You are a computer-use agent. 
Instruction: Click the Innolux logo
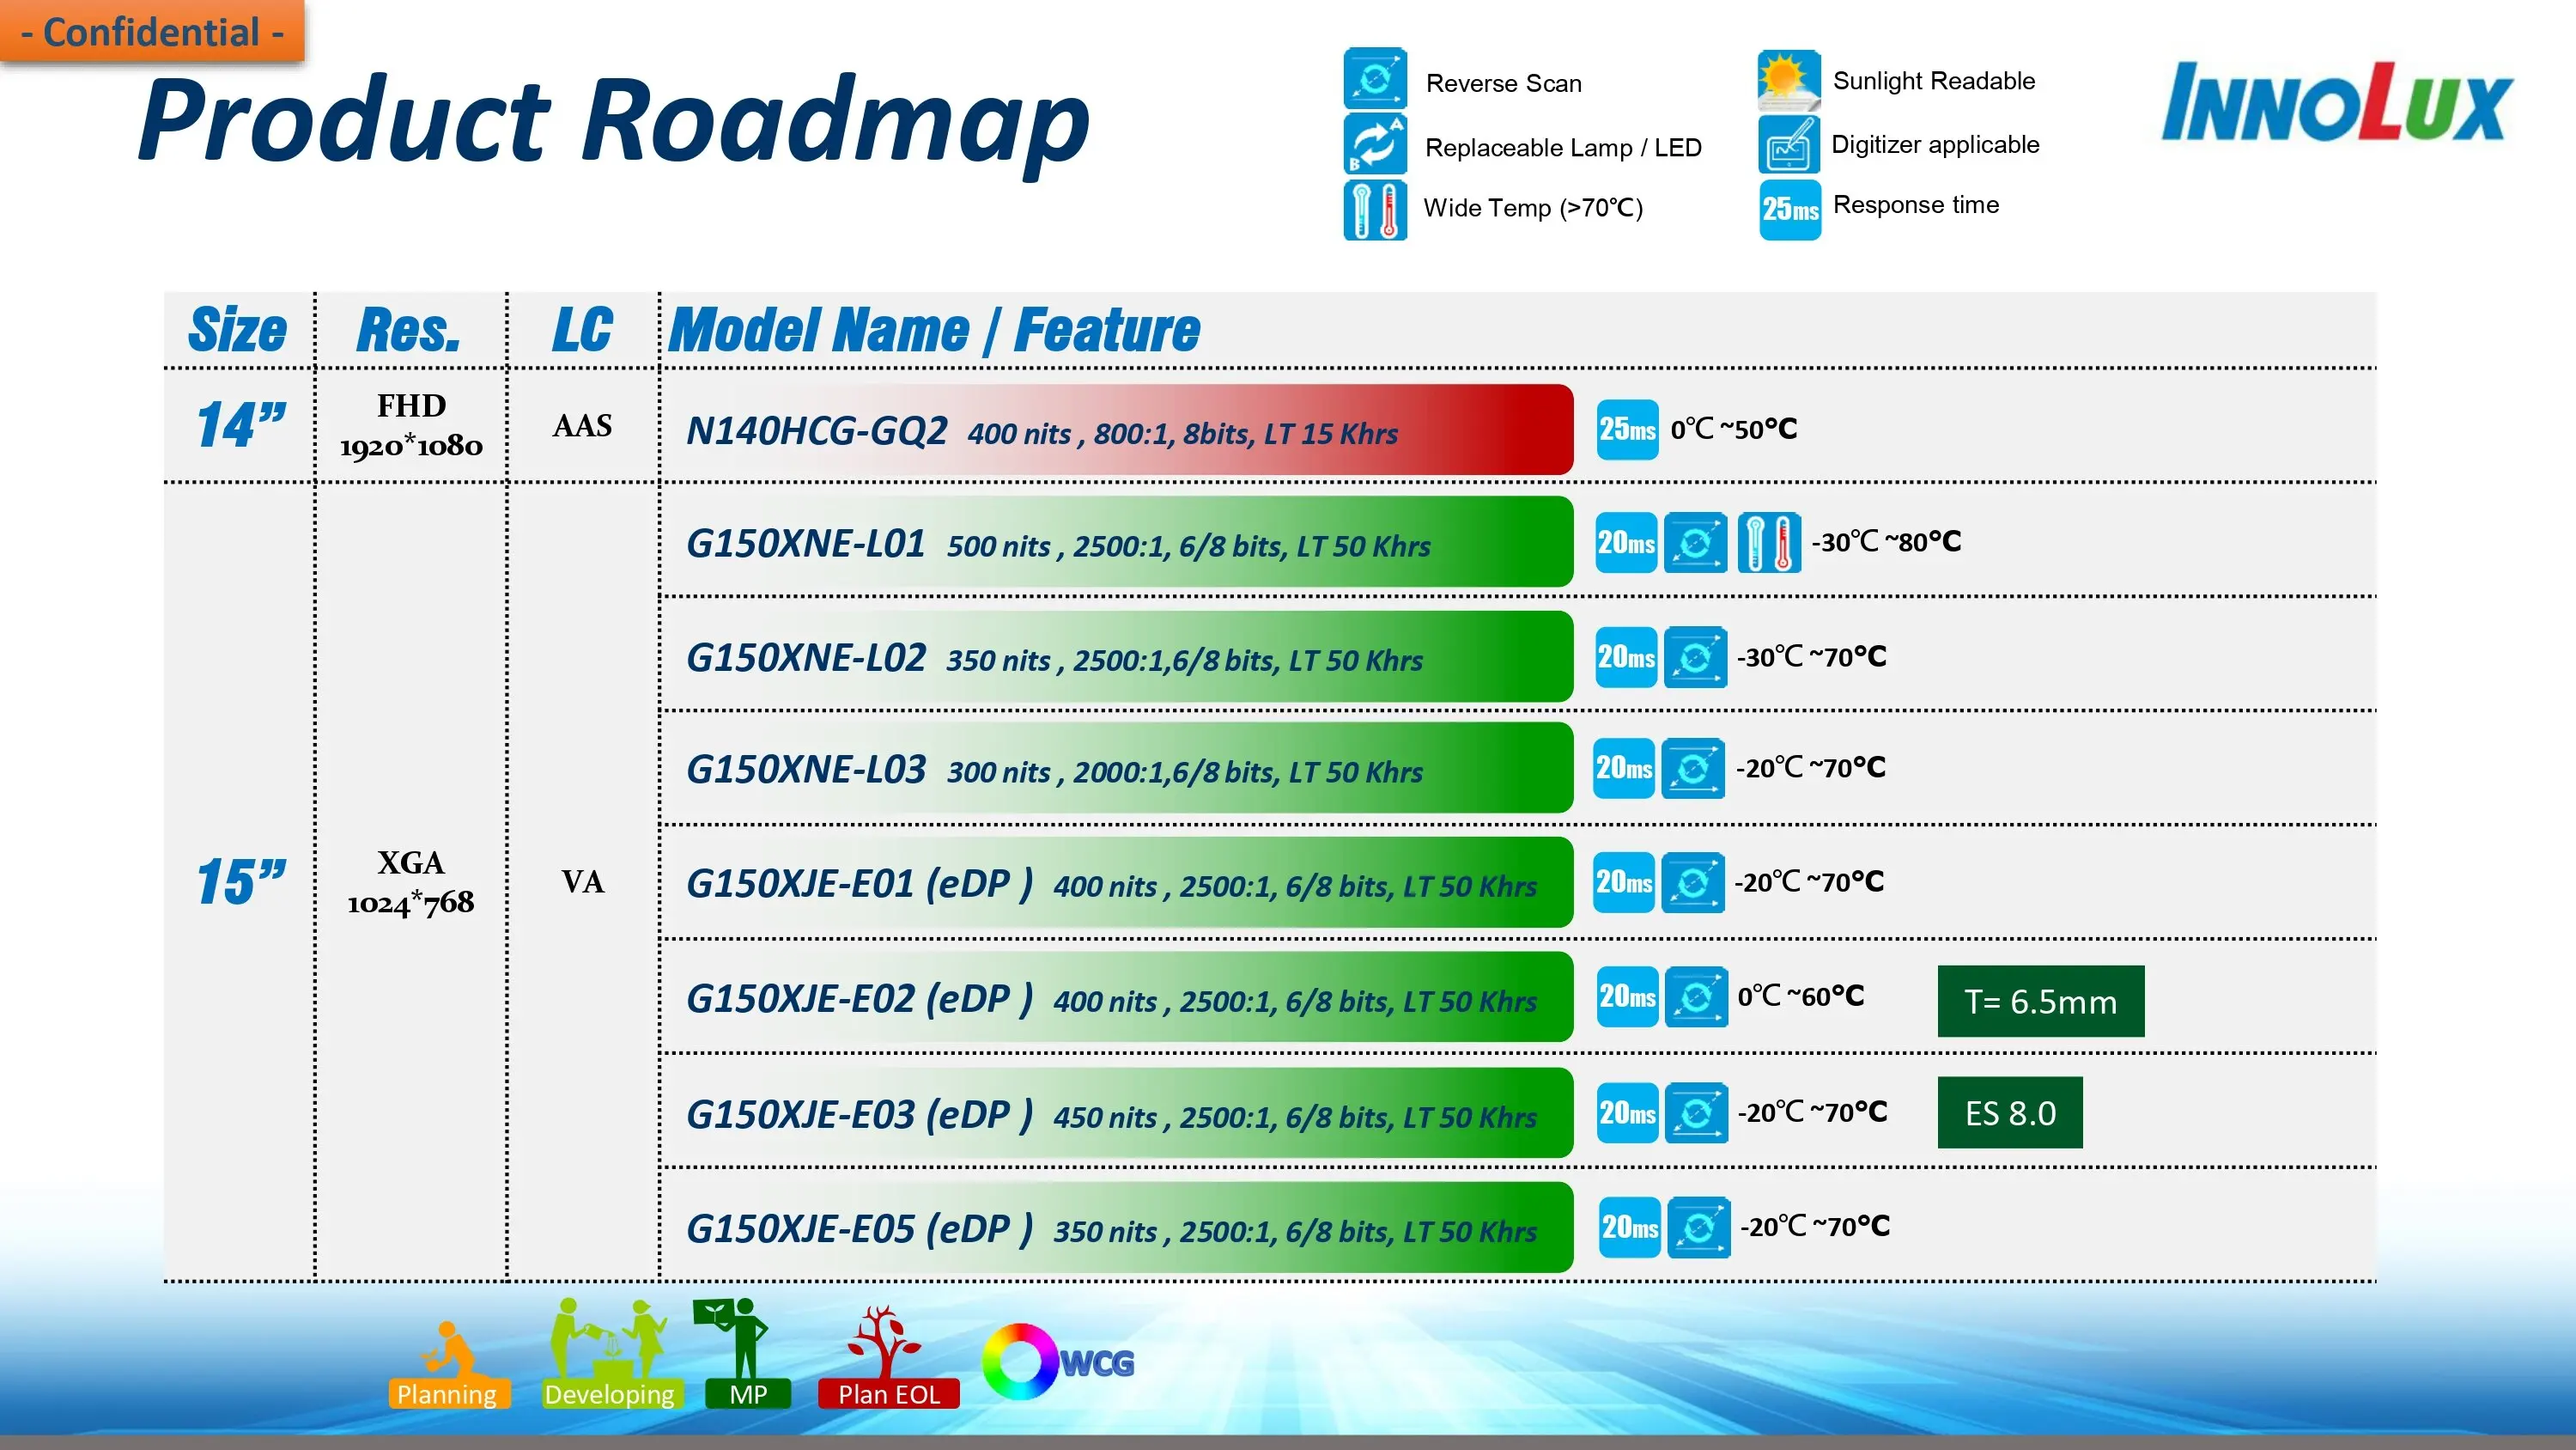2337,103
